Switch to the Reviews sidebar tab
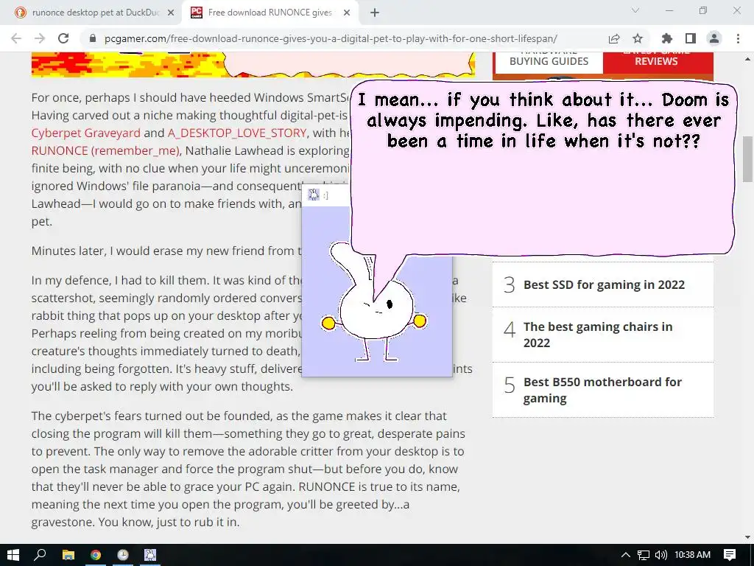The height and width of the screenshot is (566, 754). point(657,62)
